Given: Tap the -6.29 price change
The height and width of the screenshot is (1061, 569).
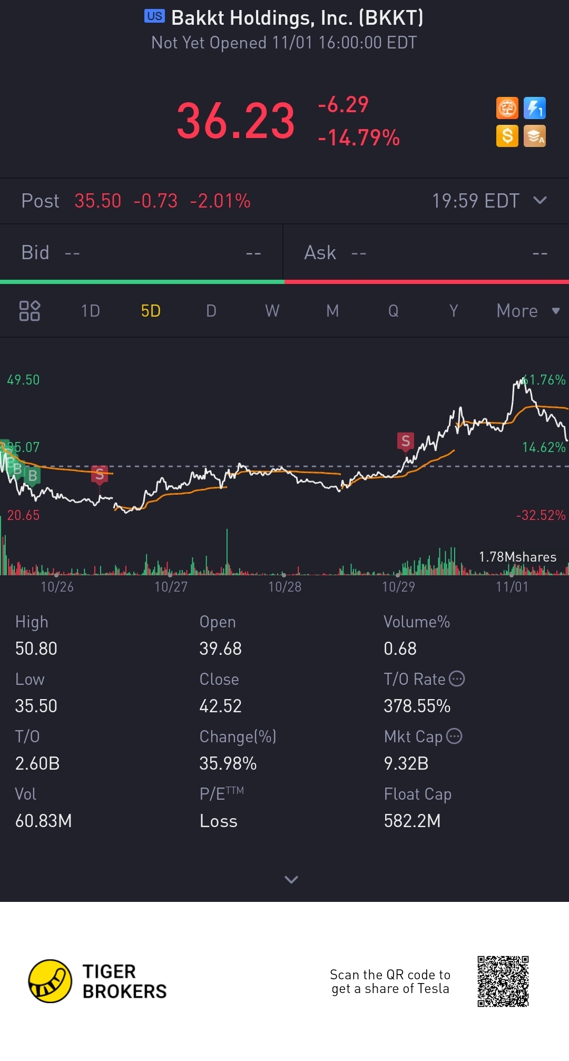Looking at the screenshot, I should (343, 105).
